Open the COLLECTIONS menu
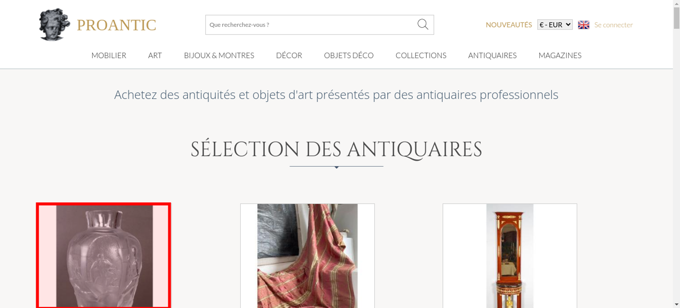The width and height of the screenshot is (680, 308). click(421, 55)
